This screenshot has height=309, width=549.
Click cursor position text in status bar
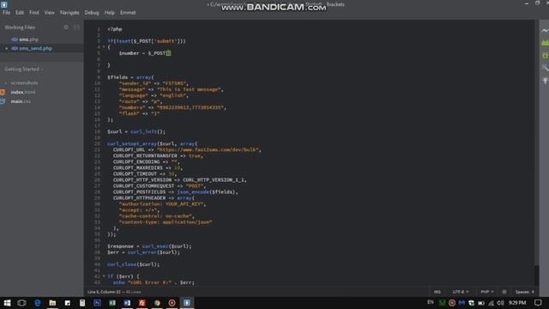pos(104,292)
